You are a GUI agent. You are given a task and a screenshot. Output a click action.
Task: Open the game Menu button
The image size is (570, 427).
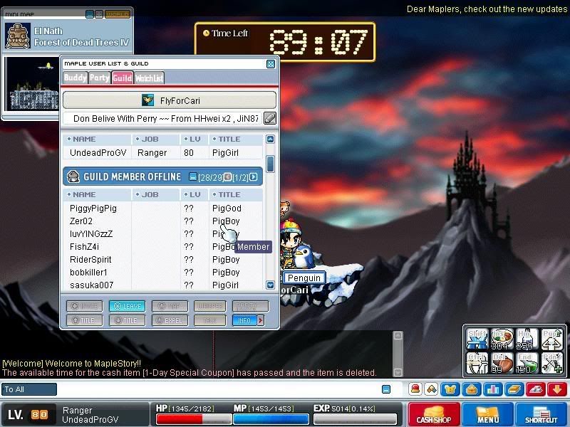(x=487, y=414)
